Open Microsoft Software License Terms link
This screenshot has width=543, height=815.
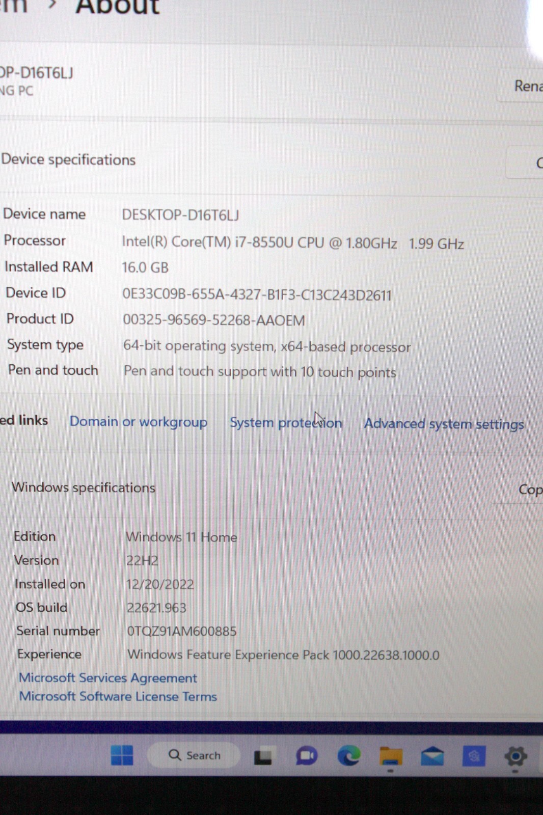coord(118,696)
